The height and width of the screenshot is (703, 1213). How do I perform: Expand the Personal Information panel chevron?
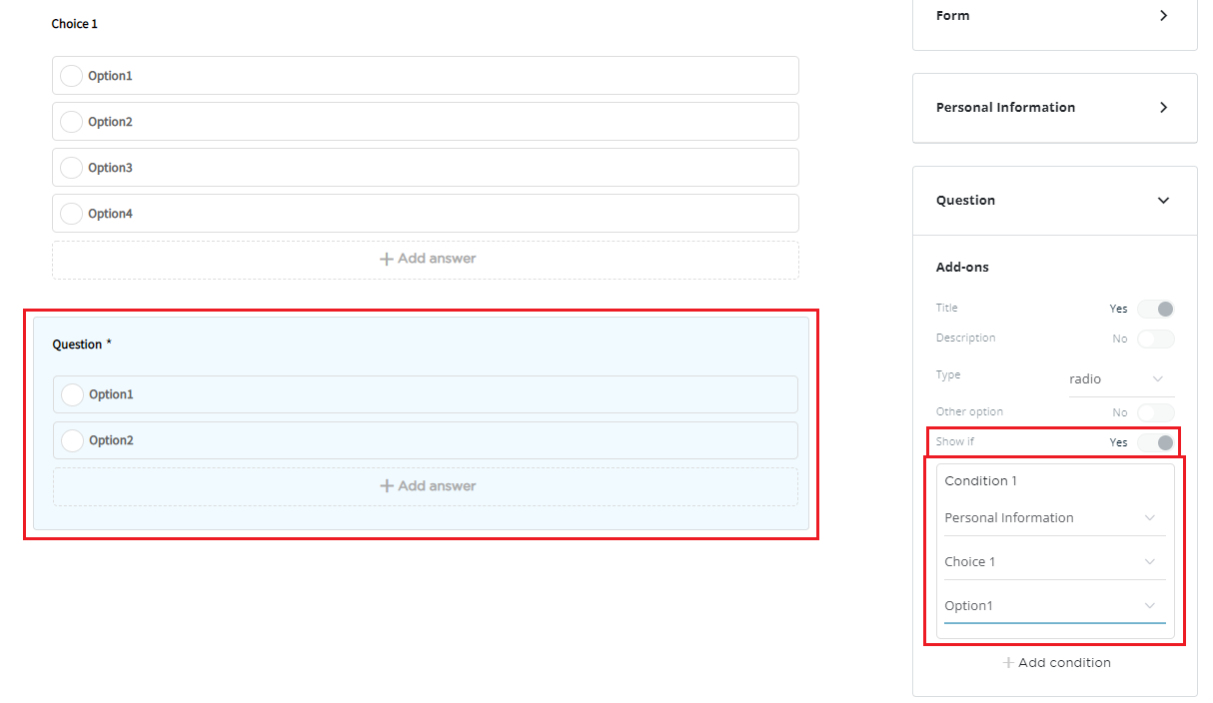click(1163, 108)
